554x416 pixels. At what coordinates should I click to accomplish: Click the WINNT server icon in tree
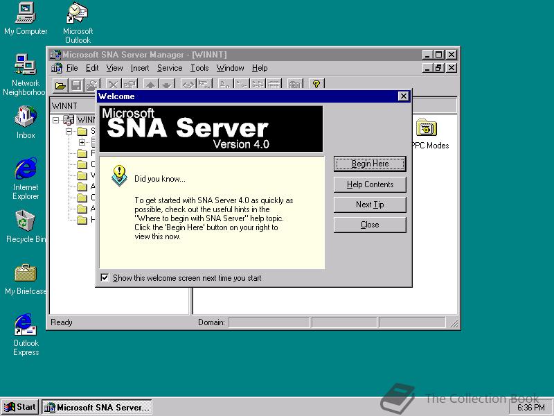click(68, 120)
